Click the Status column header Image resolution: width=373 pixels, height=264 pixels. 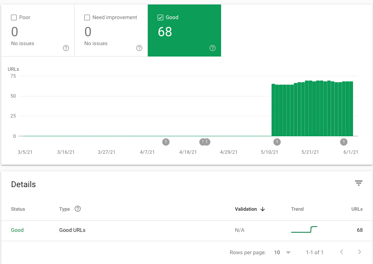pyautogui.click(x=18, y=209)
